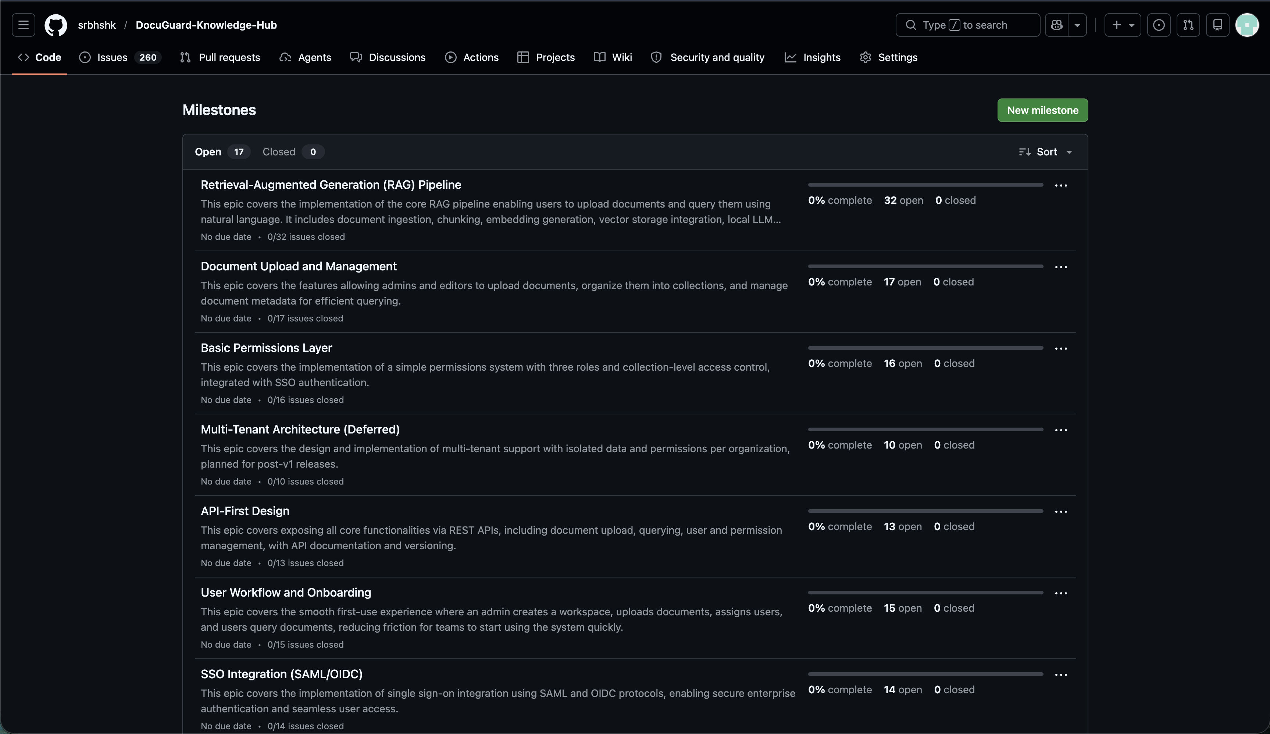Open the user avatar menu
Viewport: 1270px width, 734px height.
[x=1247, y=25]
